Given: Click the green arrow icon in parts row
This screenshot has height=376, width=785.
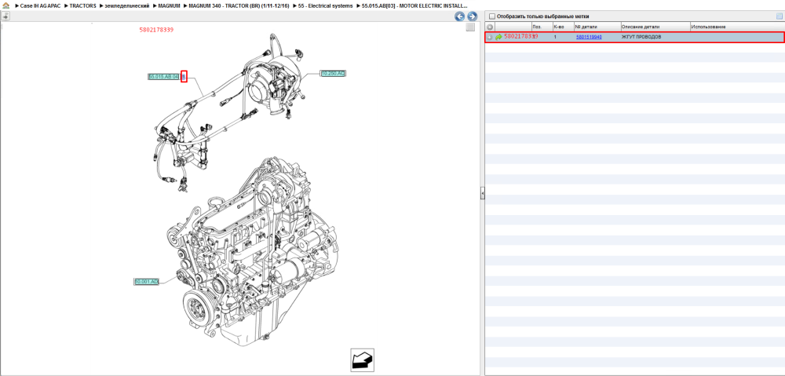Looking at the screenshot, I should pyautogui.click(x=498, y=37).
